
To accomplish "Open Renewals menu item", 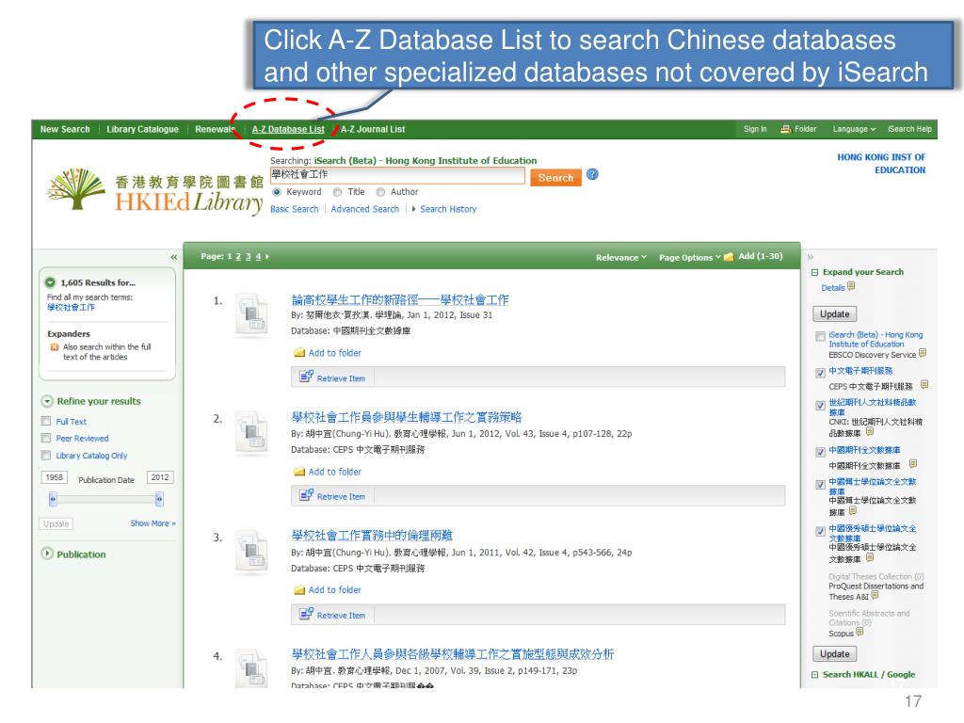I will (216, 129).
